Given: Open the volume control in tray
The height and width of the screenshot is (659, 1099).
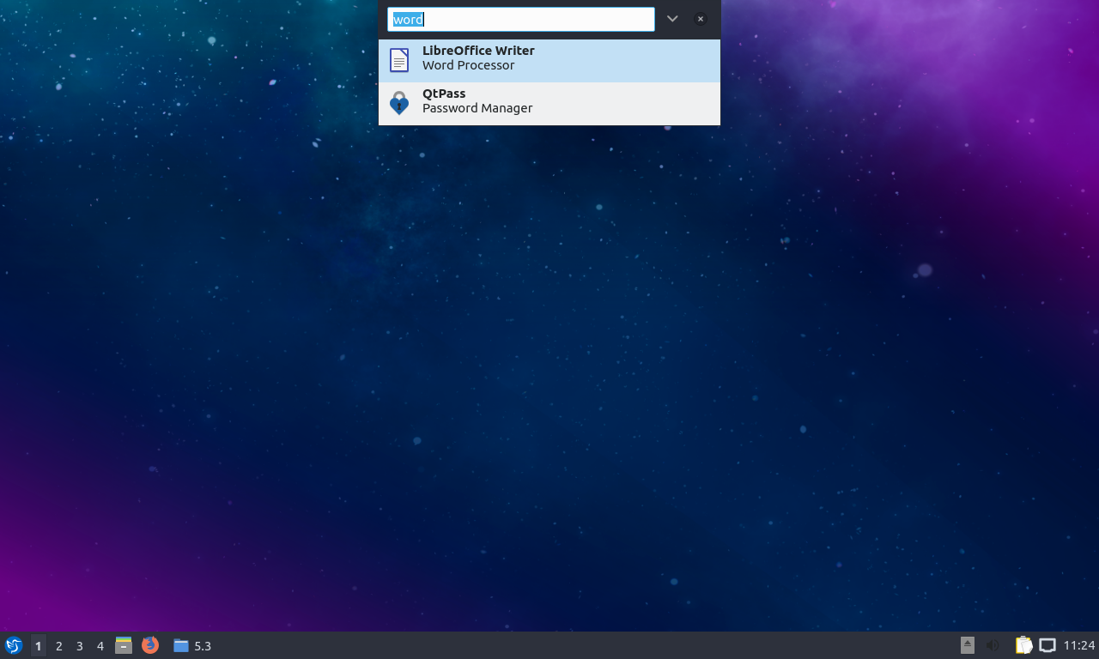Looking at the screenshot, I should coord(993,645).
